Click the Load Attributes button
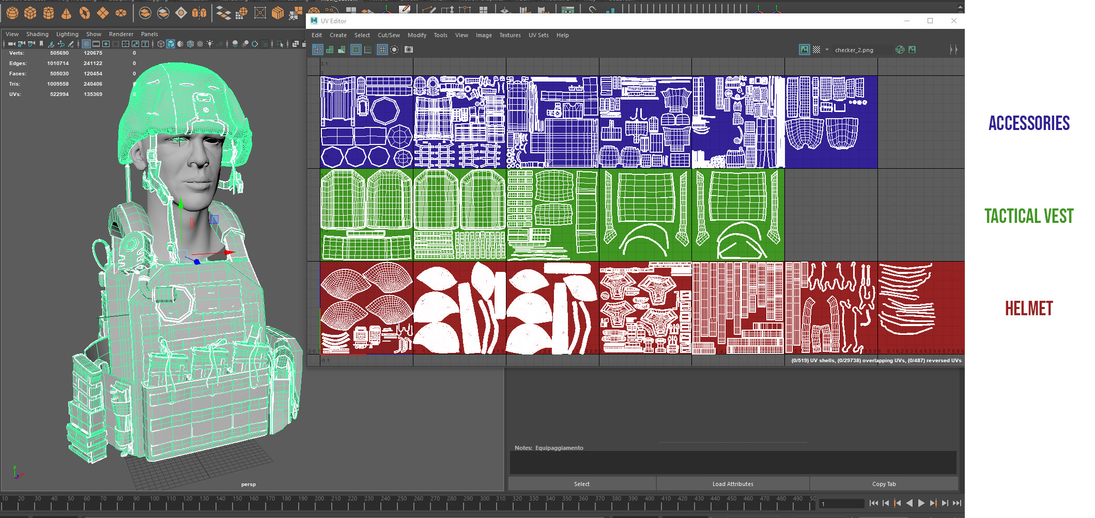Viewport: 1095px width, 518px height. point(732,484)
